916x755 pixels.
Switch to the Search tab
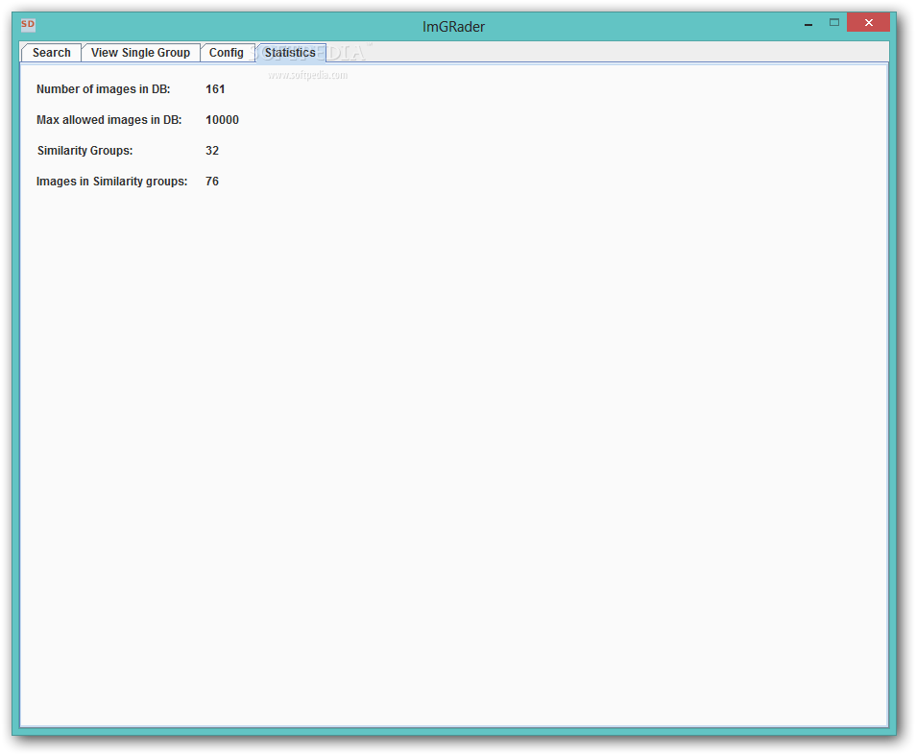pyautogui.click(x=52, y=53)
